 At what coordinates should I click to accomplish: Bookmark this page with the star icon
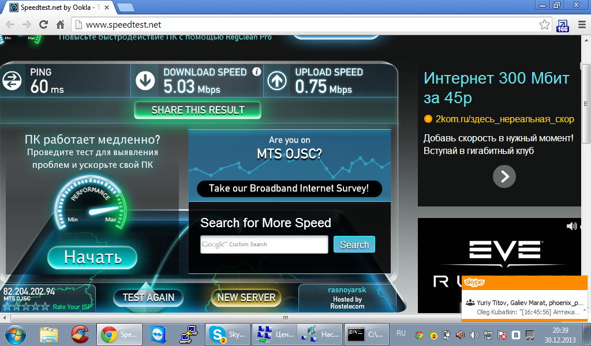coord(544,25)
